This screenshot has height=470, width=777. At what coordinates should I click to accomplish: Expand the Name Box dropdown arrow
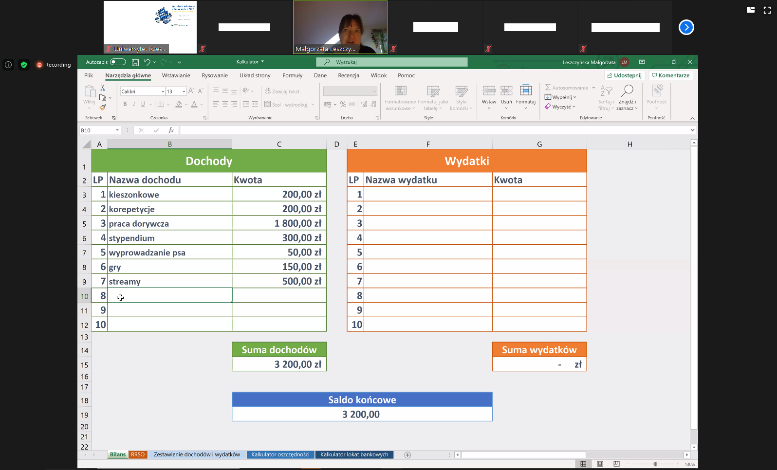tap(117, 130)
